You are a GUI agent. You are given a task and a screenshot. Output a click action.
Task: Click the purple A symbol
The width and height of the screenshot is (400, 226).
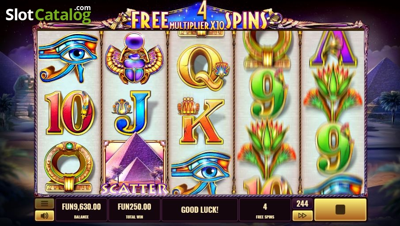[333, 49]
